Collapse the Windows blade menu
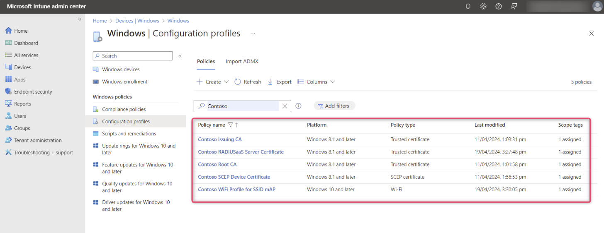 tap(180, 56)
